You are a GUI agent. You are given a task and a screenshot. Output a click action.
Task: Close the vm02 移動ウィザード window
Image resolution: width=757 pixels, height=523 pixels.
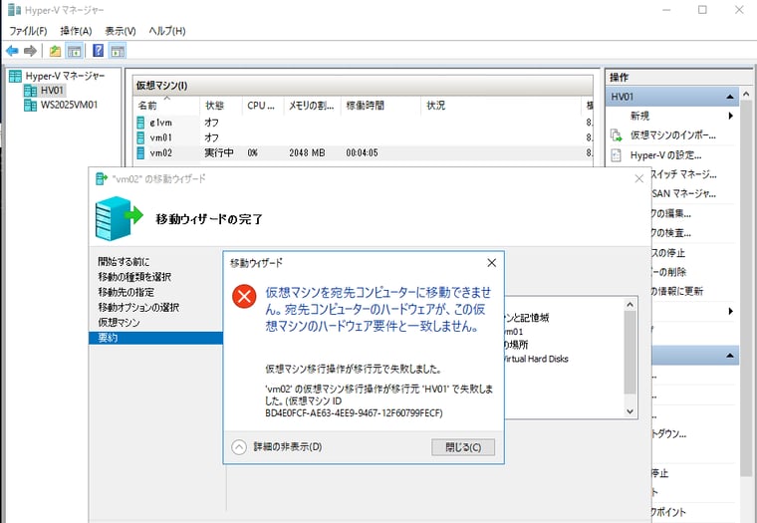(638, 178)
